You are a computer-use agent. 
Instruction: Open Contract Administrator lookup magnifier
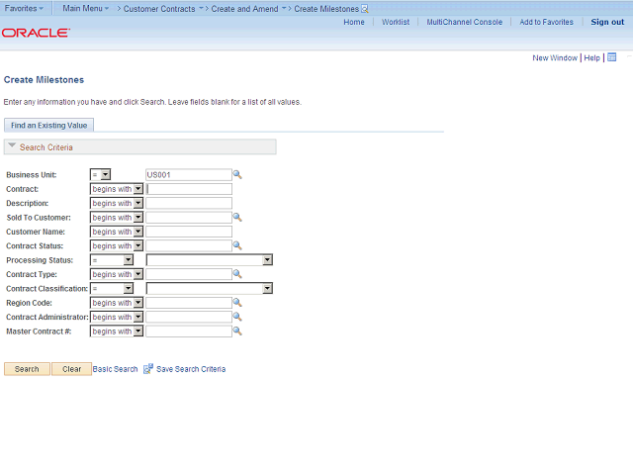coord(237,317)
